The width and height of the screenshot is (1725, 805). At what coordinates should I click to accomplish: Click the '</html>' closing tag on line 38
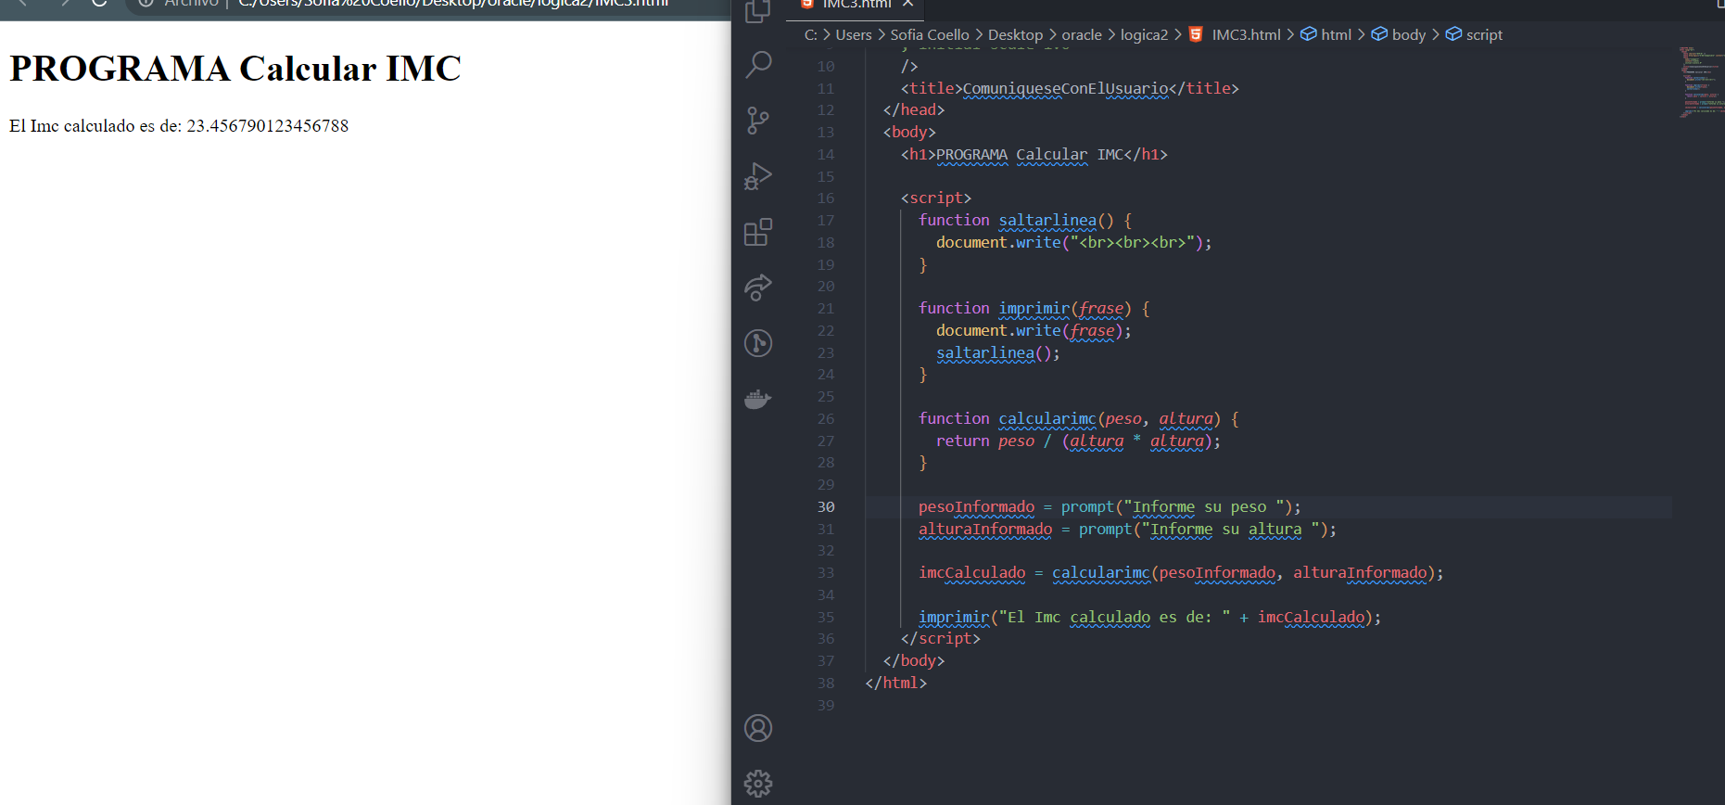(896, 683)
